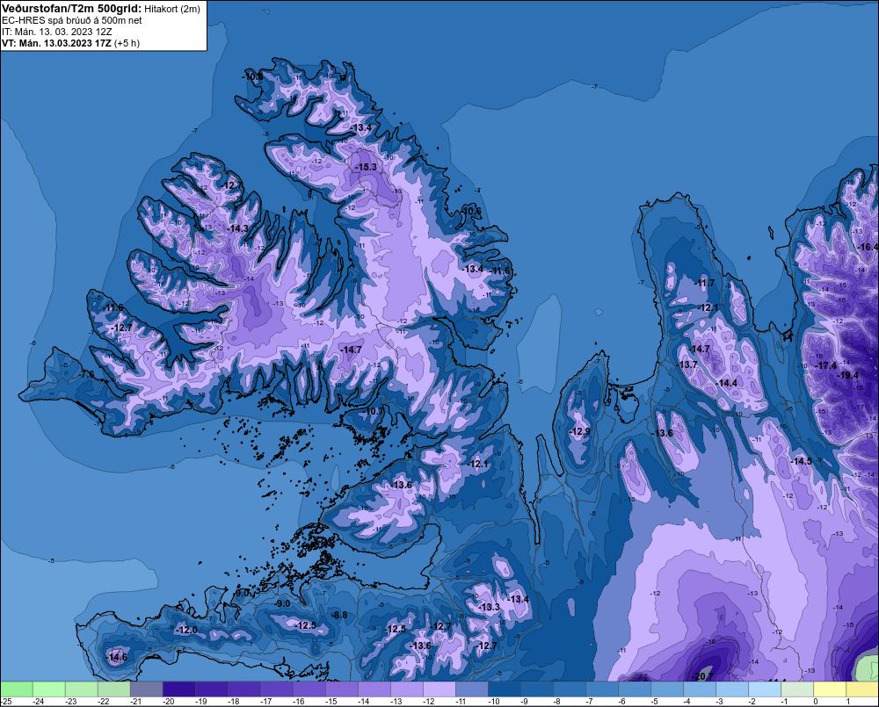Click the -25 light green legend swatch
The image size is (879, 707).
[x=16, y=689]
